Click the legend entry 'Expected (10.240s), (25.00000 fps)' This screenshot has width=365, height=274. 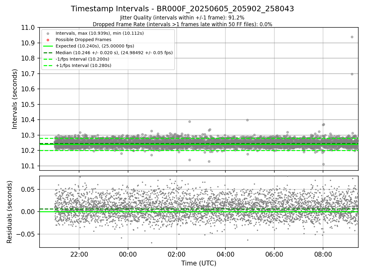tap(95, 46)
